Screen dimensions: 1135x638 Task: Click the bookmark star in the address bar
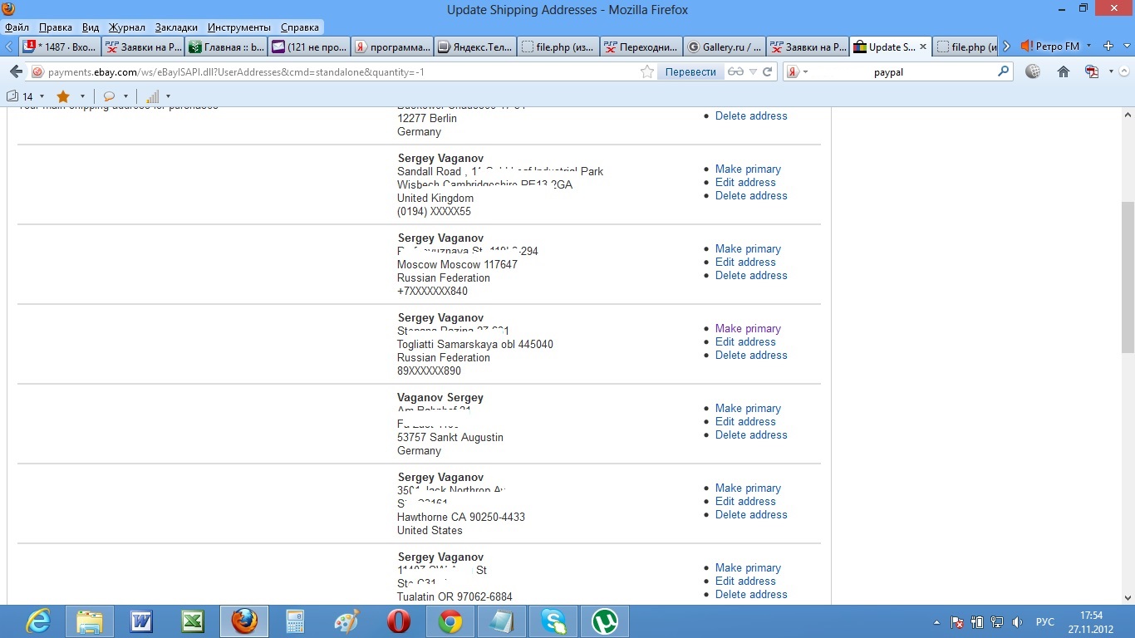pyautogui.click(x=647, y=72)
